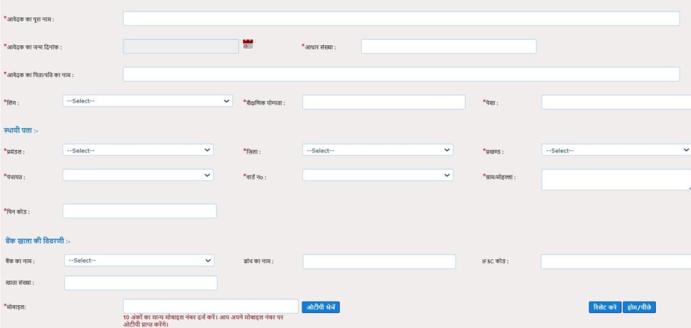Click the मोबाइल number input field
691x328 pixels.
(x=210, y=306)
